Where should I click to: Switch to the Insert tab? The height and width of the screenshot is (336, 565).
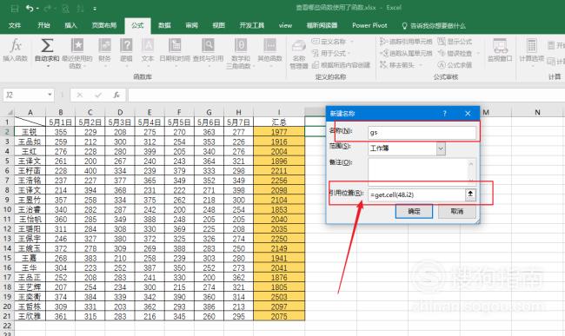[70, 25]
